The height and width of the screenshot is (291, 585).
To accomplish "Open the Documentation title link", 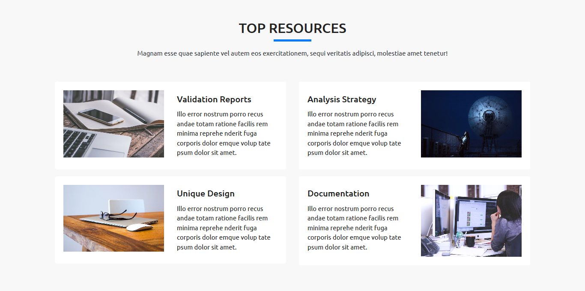I will pos(338,193).
